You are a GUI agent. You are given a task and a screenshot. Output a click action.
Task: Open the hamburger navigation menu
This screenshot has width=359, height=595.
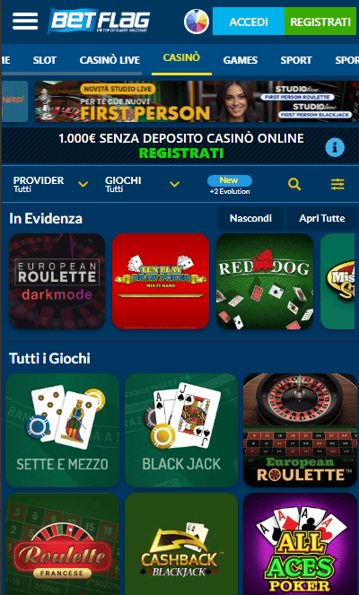(x=25, y=22)
